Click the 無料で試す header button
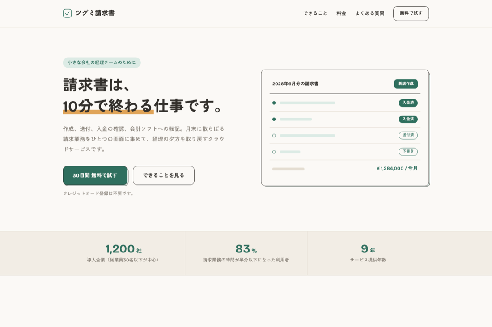492x327 pixels. pos(411,13)
